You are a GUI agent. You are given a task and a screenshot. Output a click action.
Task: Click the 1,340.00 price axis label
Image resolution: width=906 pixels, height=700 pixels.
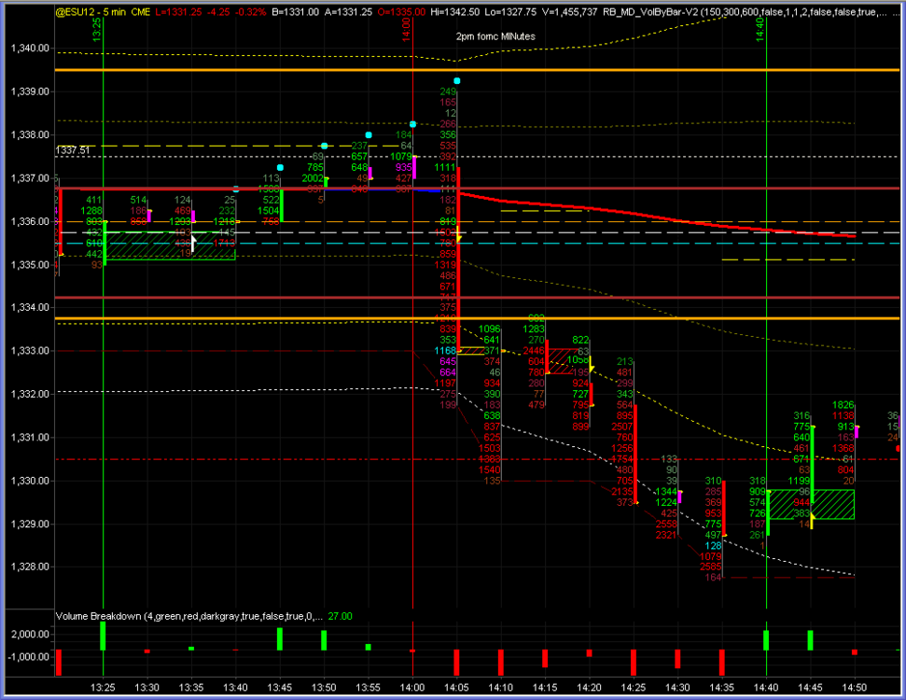click(30, 48)
